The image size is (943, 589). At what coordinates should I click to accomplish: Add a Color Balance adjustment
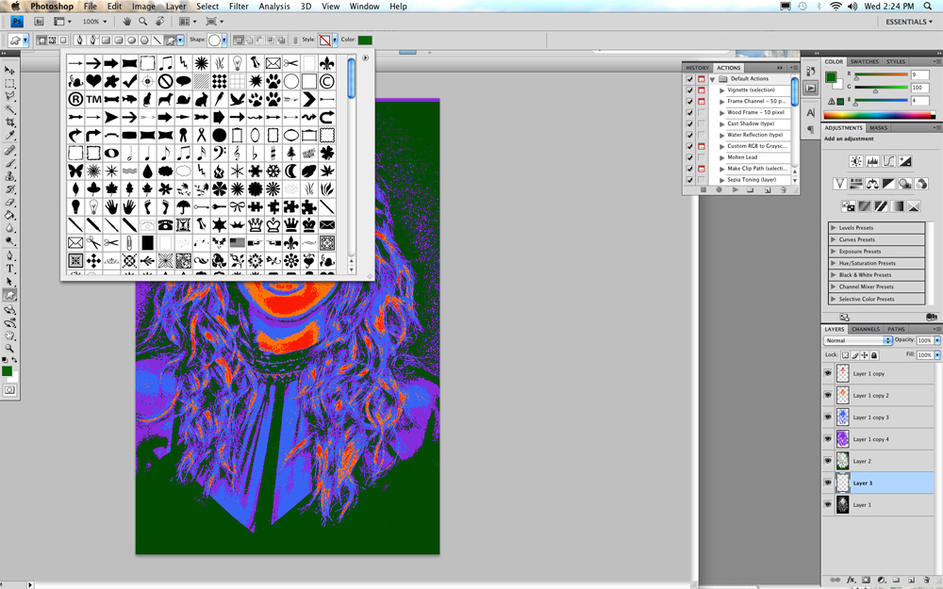(x=872, y=184)
